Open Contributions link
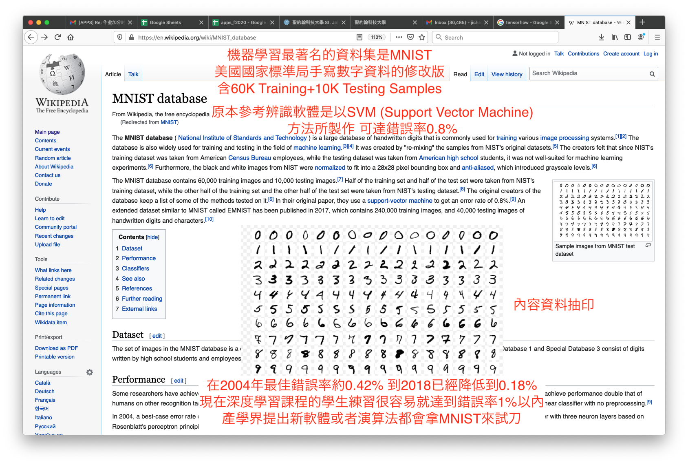 pyautogui.click(x=583, y=53)
